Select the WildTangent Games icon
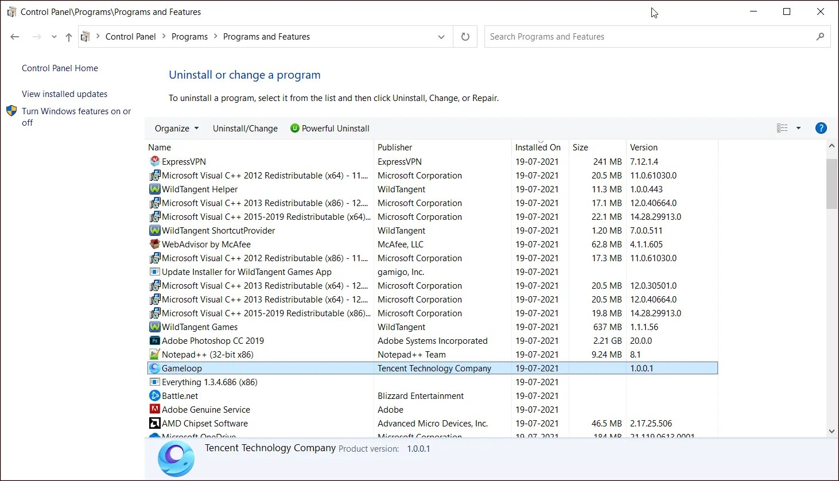The height and width of the screenshot is (481, 839). (x=154, y=327)
